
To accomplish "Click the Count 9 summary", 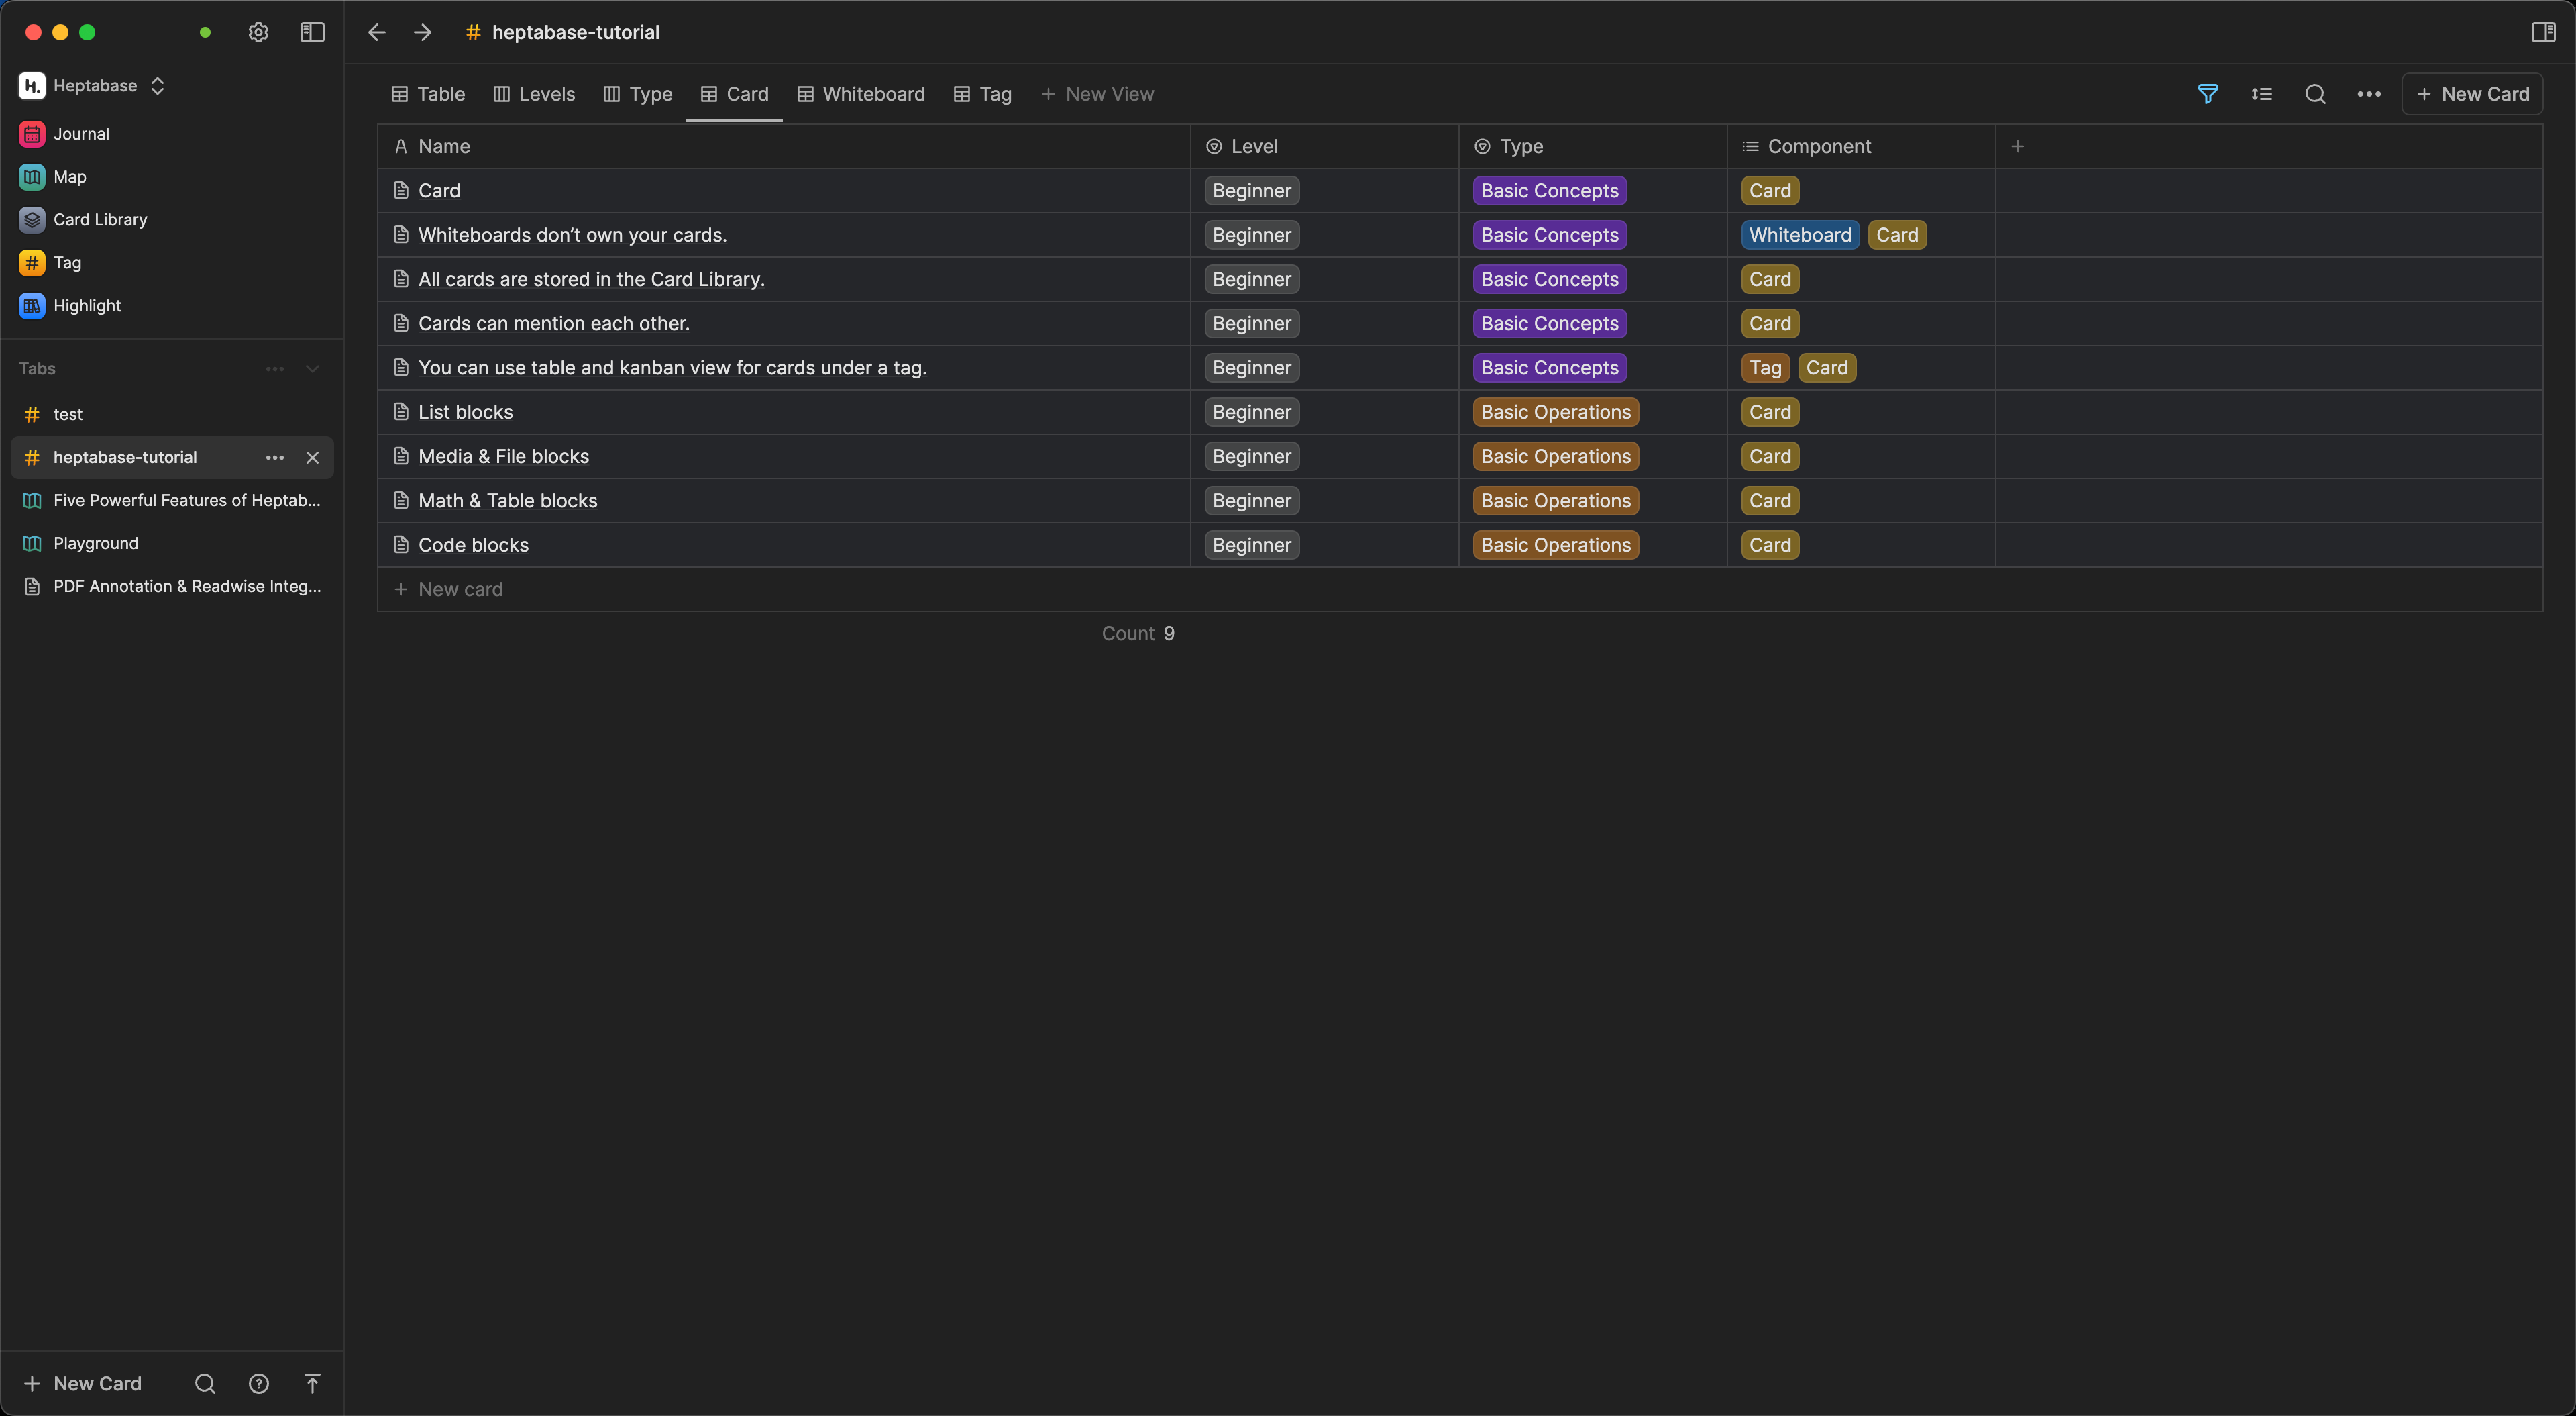I will 1138,634.
